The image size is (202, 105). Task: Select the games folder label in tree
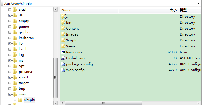pyautogui.click(x=24, y=27)
